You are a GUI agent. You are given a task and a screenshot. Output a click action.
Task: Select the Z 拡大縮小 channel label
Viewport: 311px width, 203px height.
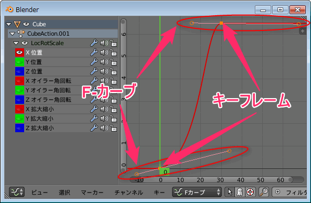coord(40,128)
